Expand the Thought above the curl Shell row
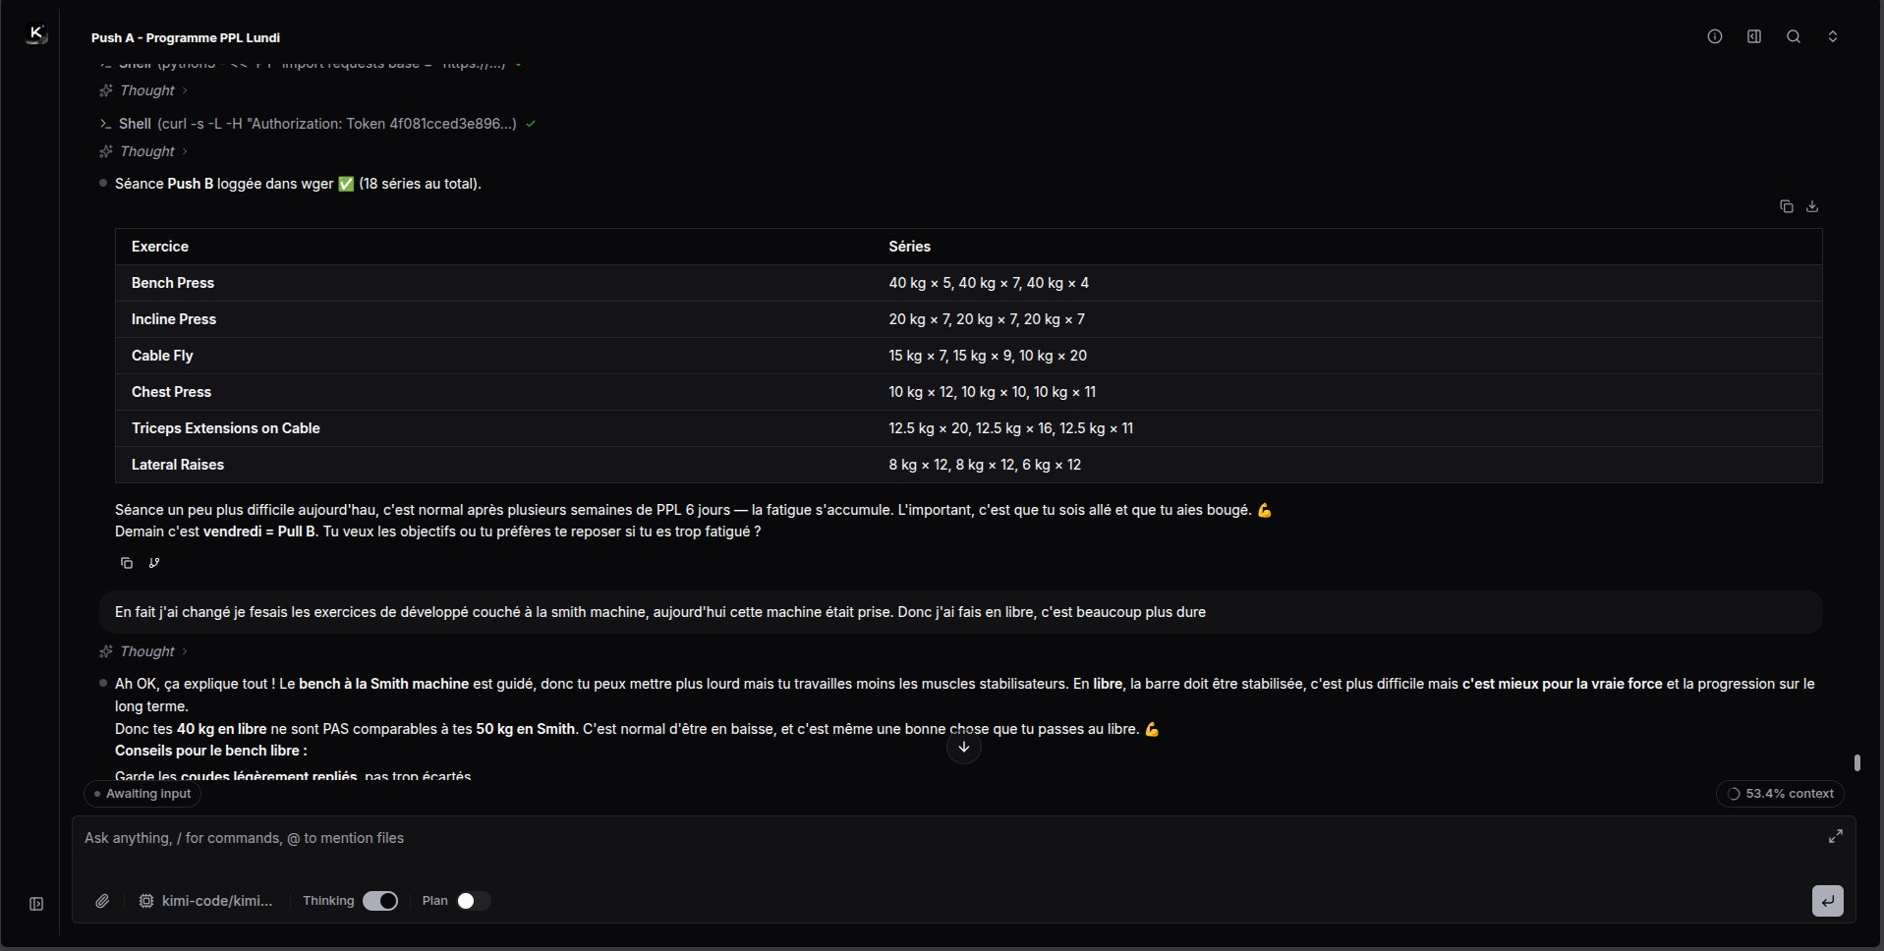Image resolution: width=1884 pixels, height=951 pixels. (143, 90)
